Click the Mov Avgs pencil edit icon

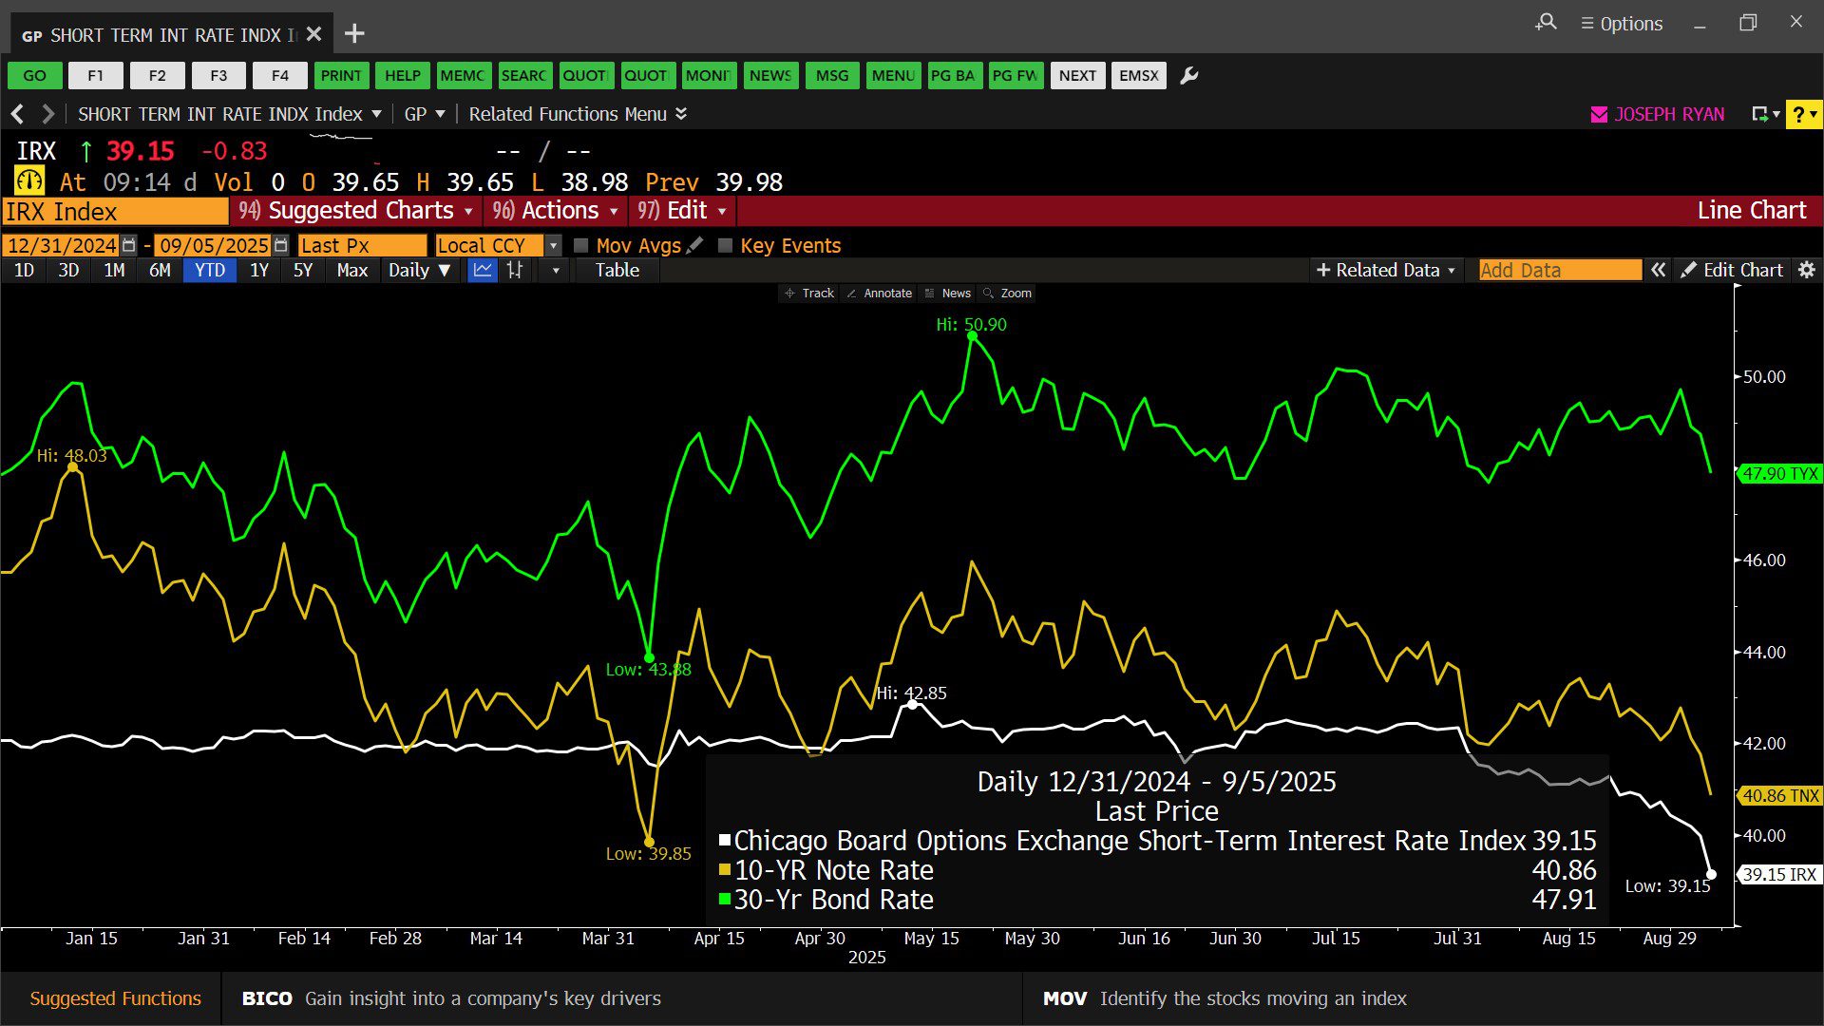[694, 245]
